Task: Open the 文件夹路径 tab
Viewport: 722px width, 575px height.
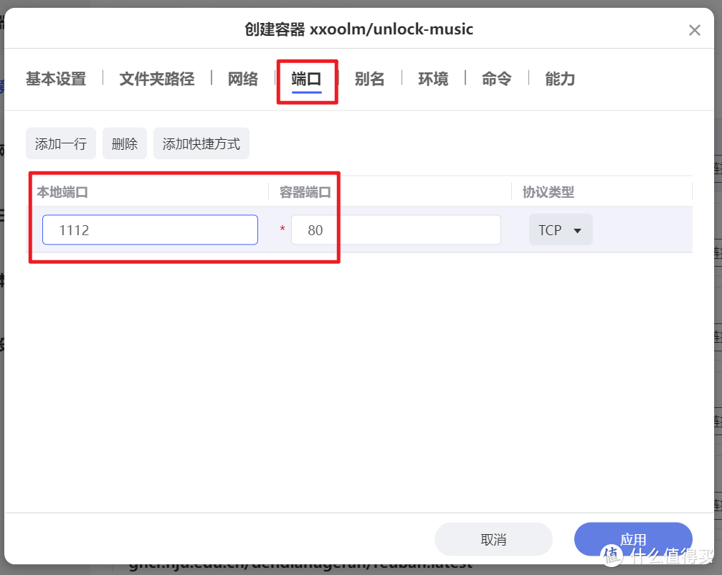Action: [x=157, y=79]
